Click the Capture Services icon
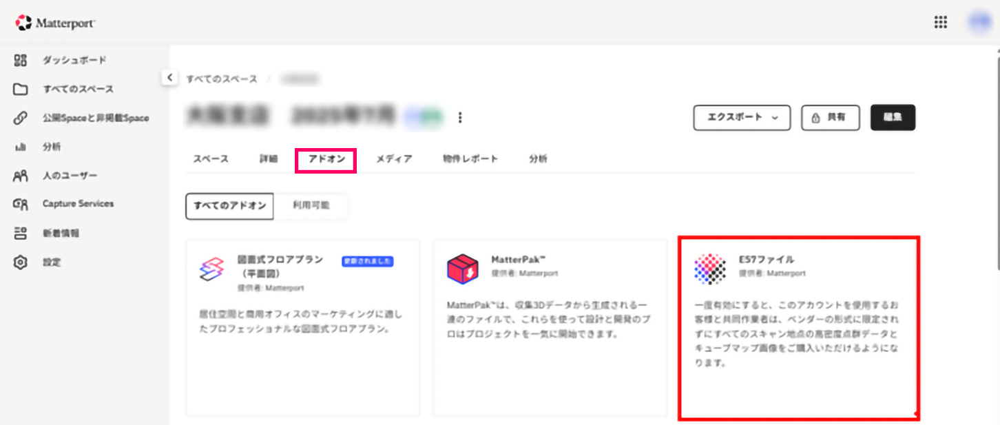The width and height of the screenshot is (1000, 425). (20, 204)
